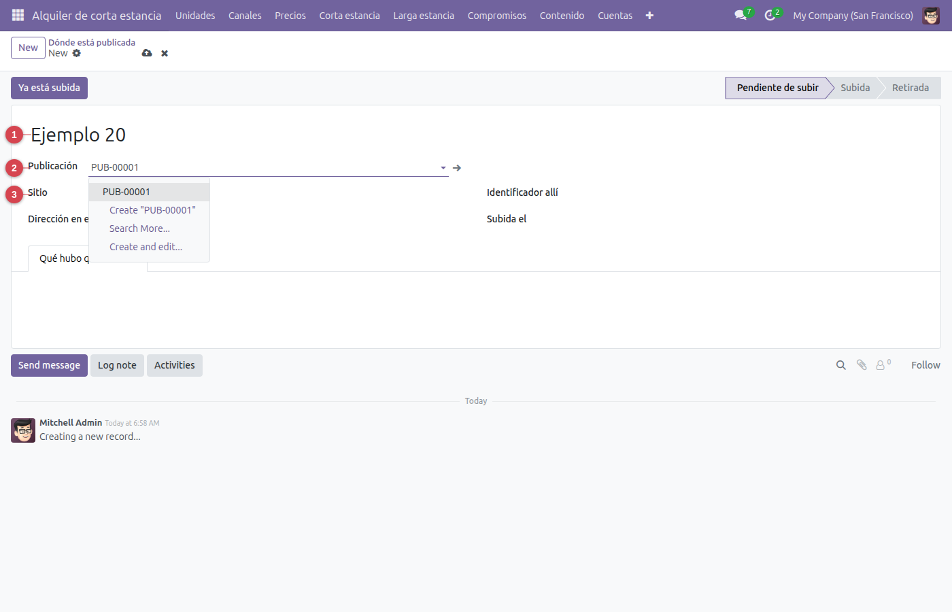This screenshot has width=952, height=612.
Task: Set status to Retirada stage
Action: (910, 88)
